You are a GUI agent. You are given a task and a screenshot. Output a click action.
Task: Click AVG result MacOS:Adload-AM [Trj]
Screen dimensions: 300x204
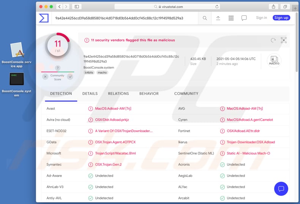tap(245, 108)
